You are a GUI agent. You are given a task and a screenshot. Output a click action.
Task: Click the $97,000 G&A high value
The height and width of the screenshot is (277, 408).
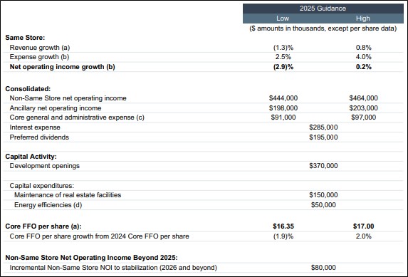tap(364, 117)
